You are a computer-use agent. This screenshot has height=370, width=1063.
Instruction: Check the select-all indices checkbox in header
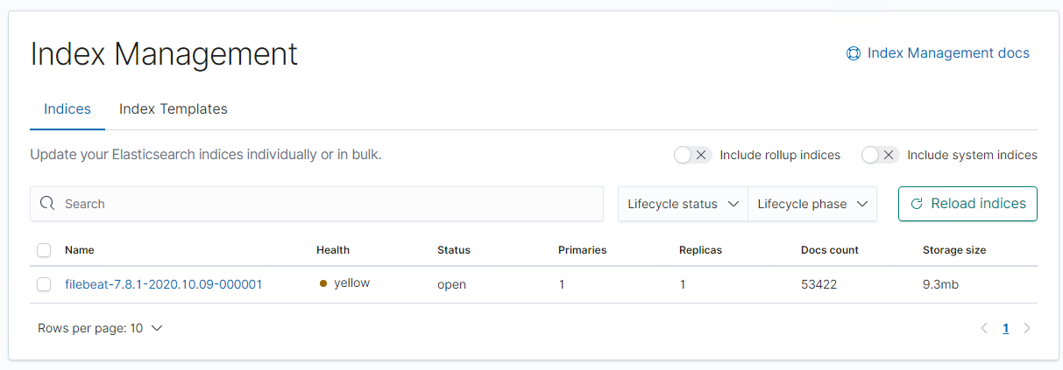coord(44,250)
